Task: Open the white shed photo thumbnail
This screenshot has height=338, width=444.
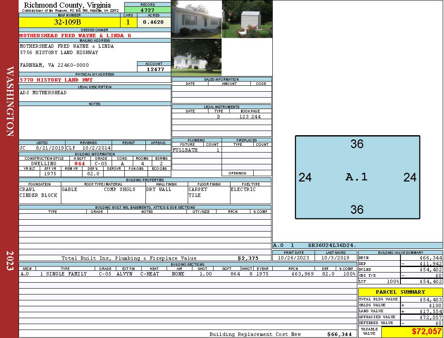Action: pos(247,19)
